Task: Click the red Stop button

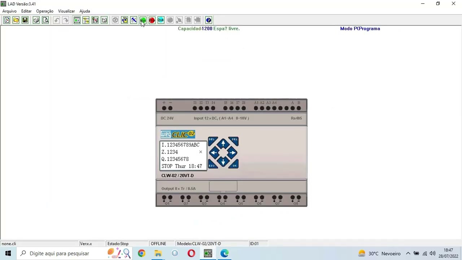Action: [x=152, y=20]
